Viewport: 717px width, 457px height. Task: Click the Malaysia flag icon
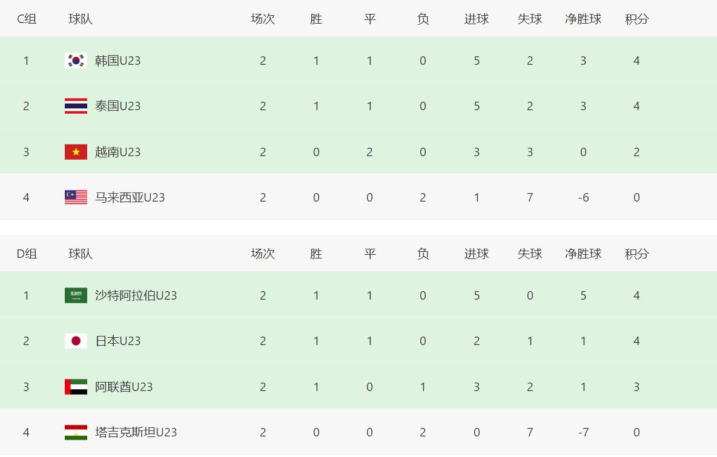76,197
